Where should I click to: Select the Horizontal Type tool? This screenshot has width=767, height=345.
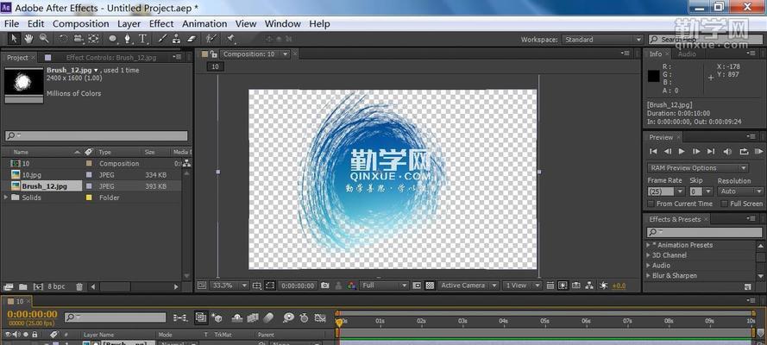point(142,39)
